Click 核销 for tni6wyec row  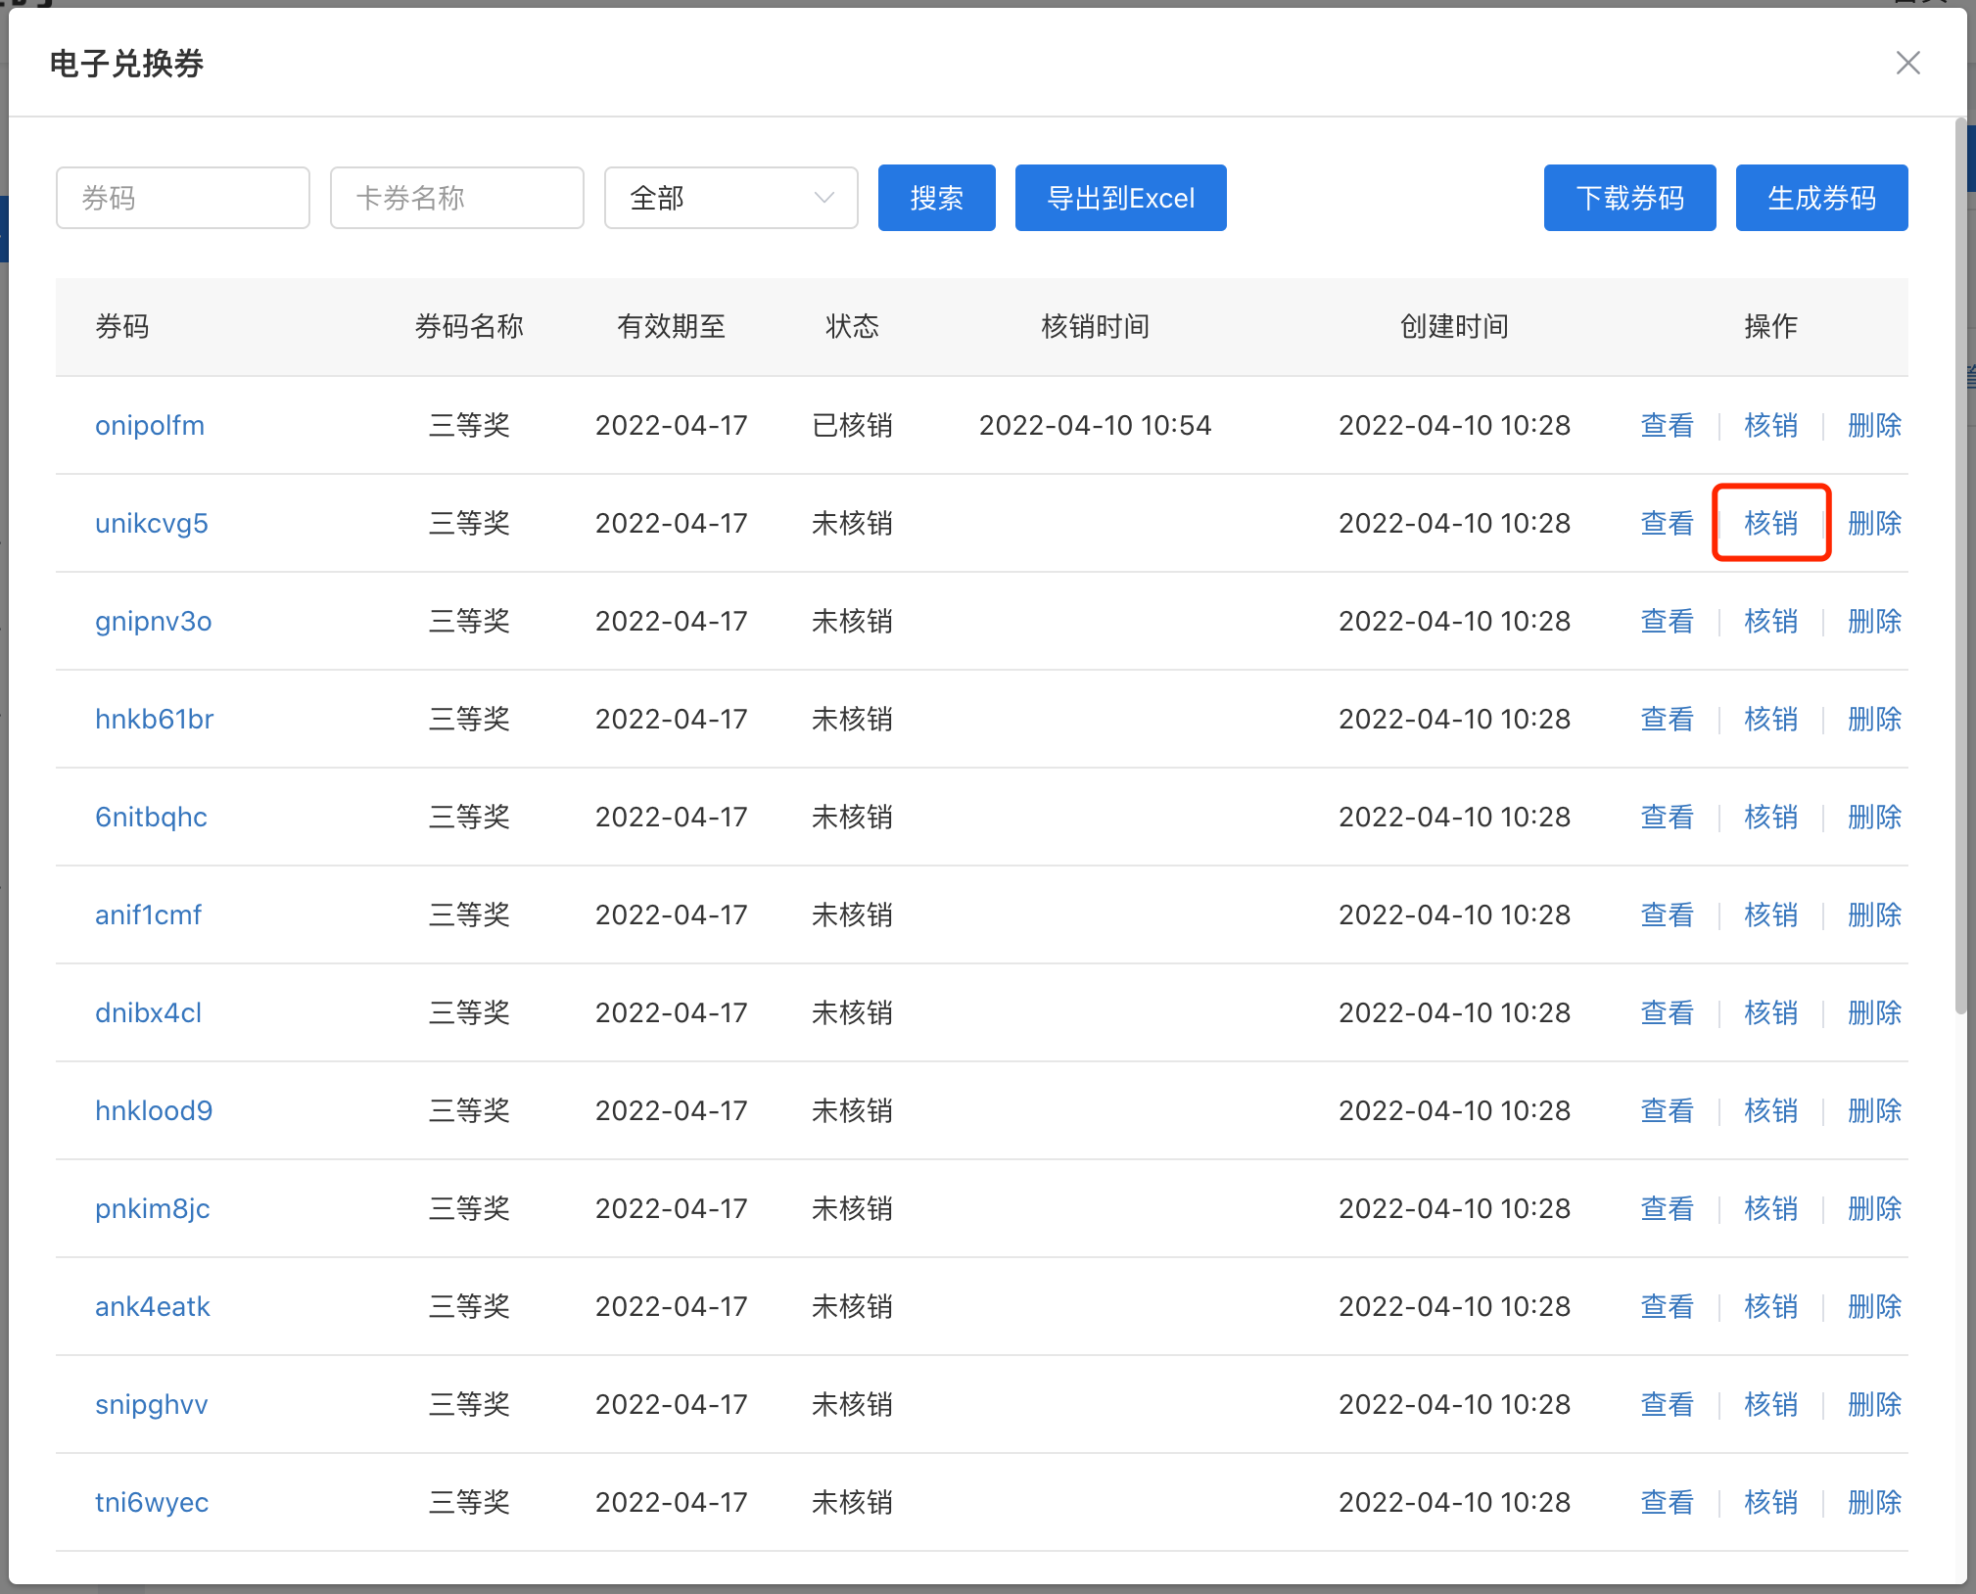[1771, 1502]
